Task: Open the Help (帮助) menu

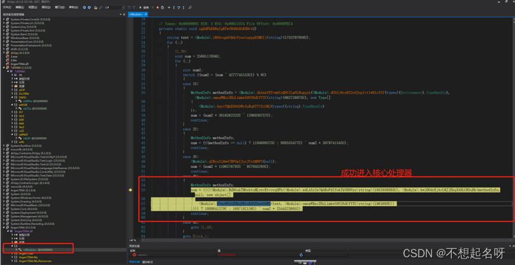Action: [73, 7]
